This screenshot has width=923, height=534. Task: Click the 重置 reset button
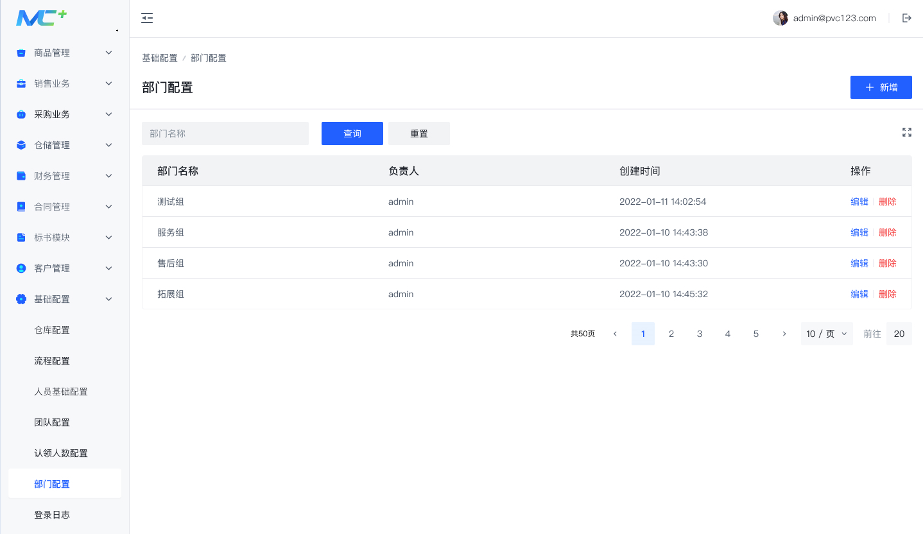tap(419, 133)
